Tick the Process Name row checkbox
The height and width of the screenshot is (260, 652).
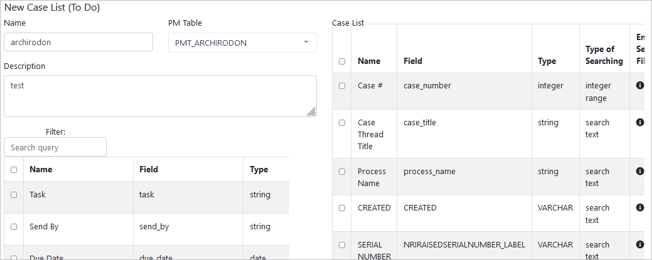342,171
